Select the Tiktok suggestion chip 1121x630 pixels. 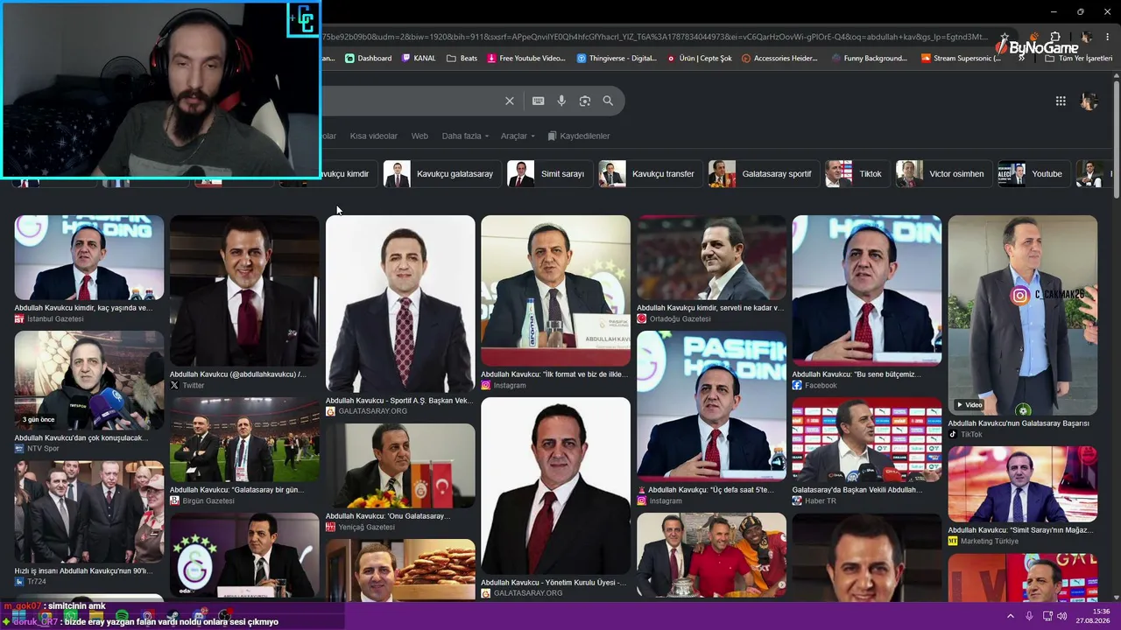pyautogui.click(x=857, y=173)
